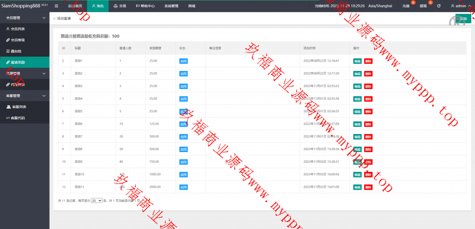Open 会员列表 in the sidebar
Image resolution: width=475 pixels, height=229 pixels.
(x=18, y=29)
